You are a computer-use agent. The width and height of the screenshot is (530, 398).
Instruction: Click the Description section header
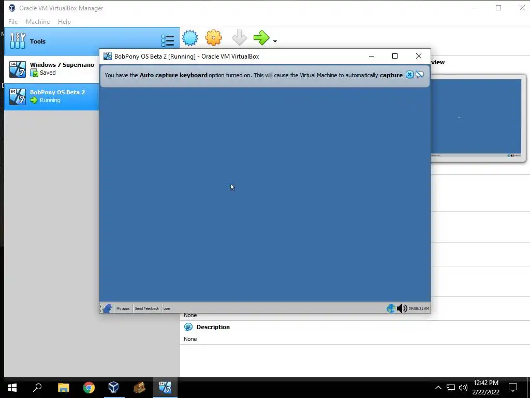tap(213, 327)
